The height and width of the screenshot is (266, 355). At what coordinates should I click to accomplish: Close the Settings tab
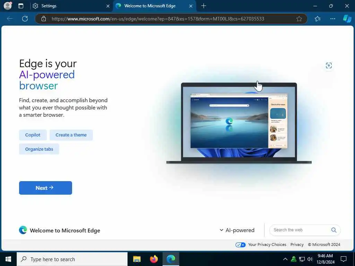108,6
